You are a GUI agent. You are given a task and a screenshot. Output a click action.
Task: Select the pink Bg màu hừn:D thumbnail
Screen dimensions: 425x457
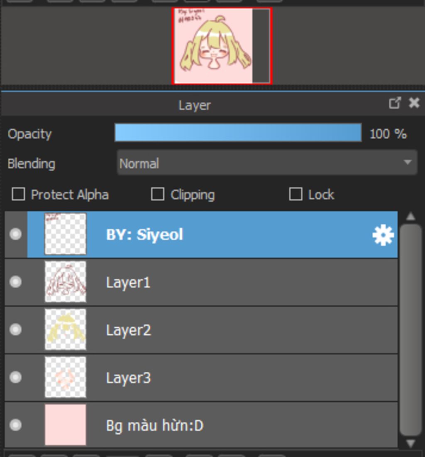66,425
